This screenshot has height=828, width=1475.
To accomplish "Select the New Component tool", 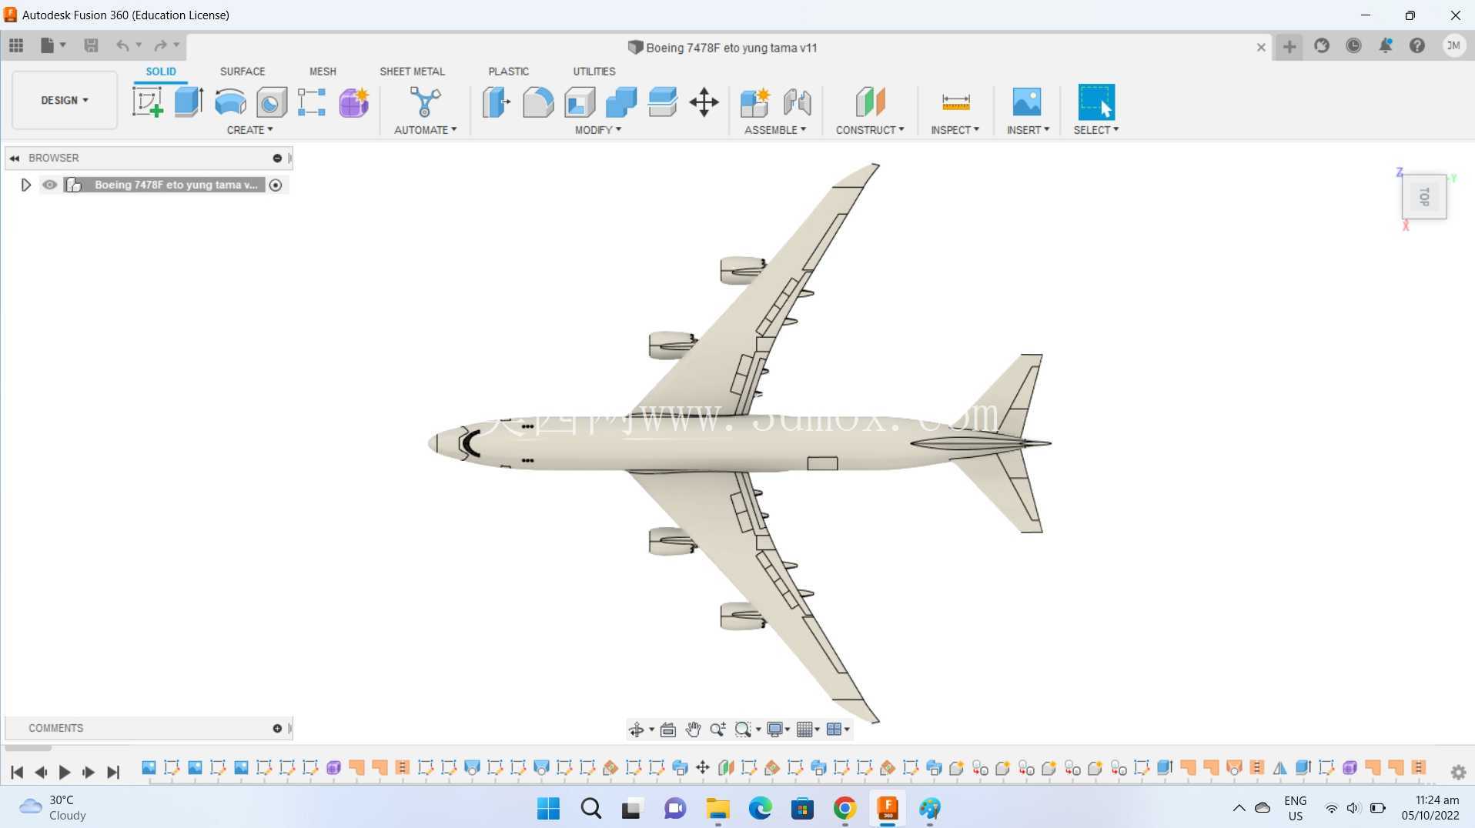I will (x=754, y=102).
